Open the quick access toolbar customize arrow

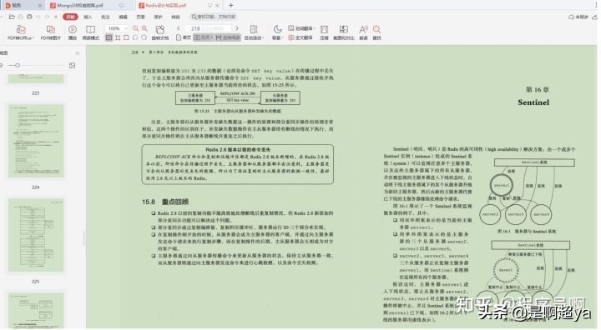(56, 17)
